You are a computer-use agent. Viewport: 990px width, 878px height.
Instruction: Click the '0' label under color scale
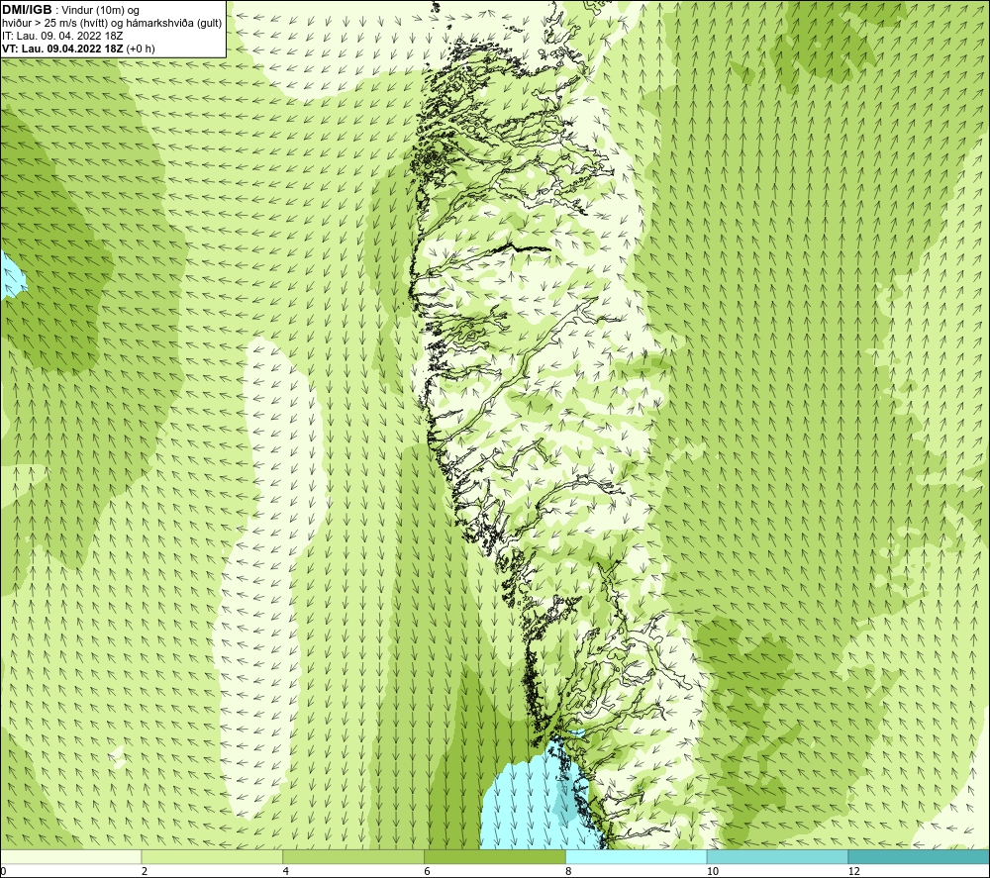(3, 872)
